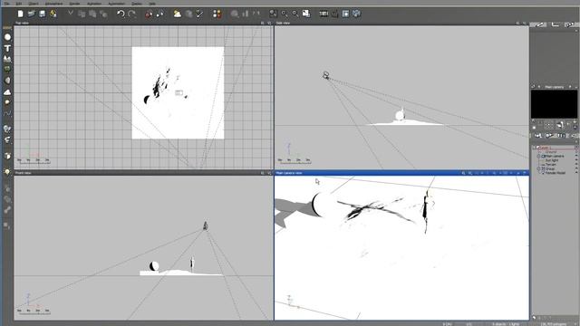This screenshot has height=326, width=580.
Task: Click the Undo arrow in the toolbar
Action: [x=121, y=14]
